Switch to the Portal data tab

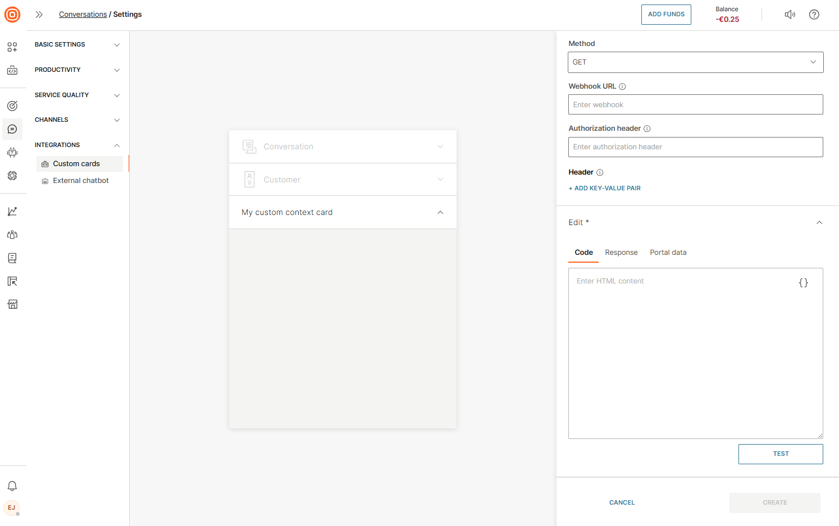[668, 253]
